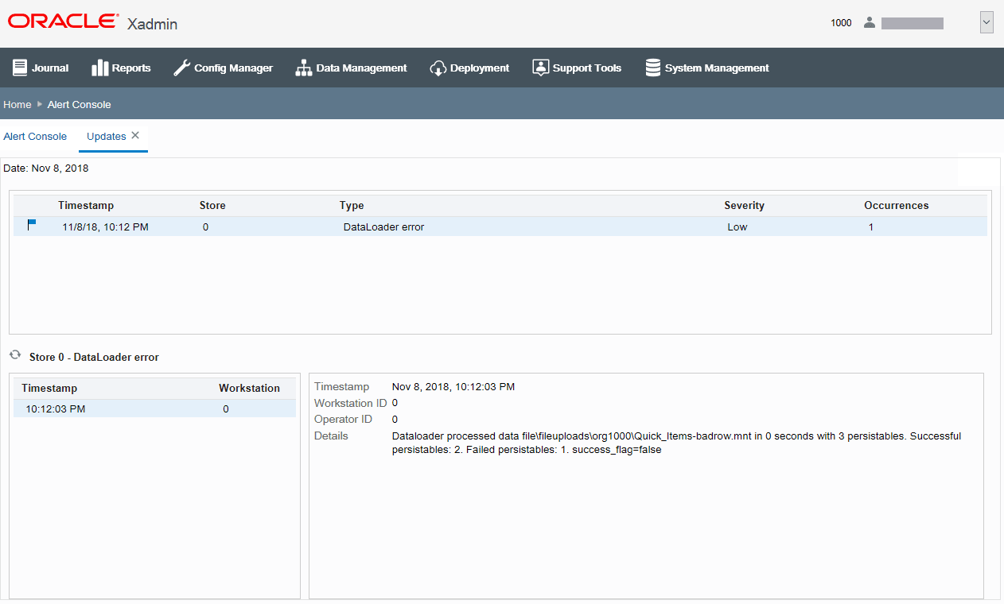The width and height of the screenshot is (1004, 604).
Task: Sort alerts by the Timestamp column header
Action: [x=86, y=205]
